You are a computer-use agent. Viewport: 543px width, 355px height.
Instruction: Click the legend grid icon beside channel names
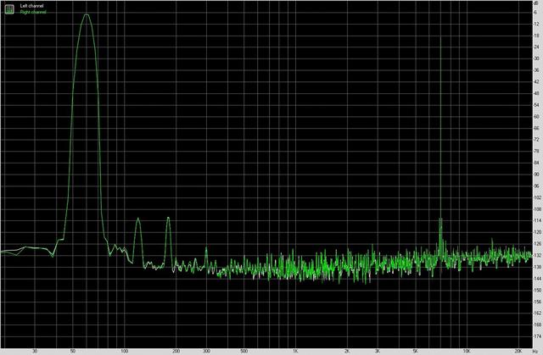click(9, 9)
